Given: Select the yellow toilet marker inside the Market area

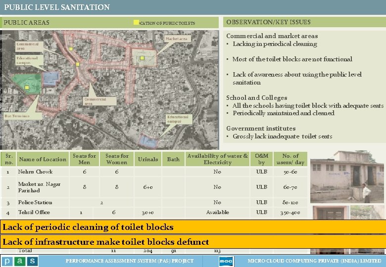Looking at the screenshot, I should click(x=142, y=58).
